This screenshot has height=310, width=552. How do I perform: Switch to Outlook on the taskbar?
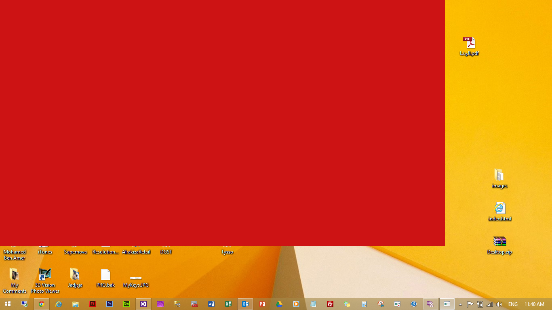point(245,304)
